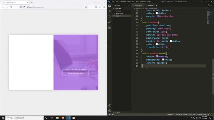Change CSS language mode in status bar

195,115
